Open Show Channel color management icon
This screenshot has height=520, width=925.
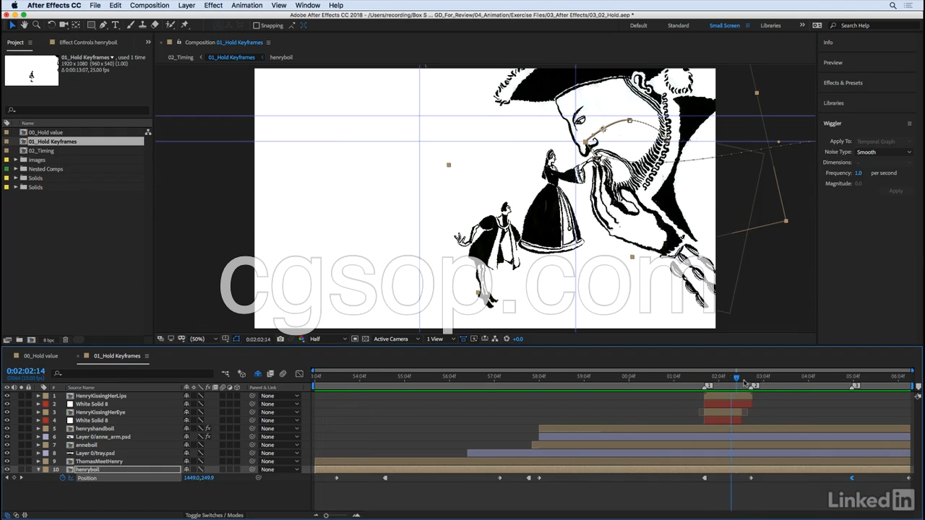click(302, 339)
